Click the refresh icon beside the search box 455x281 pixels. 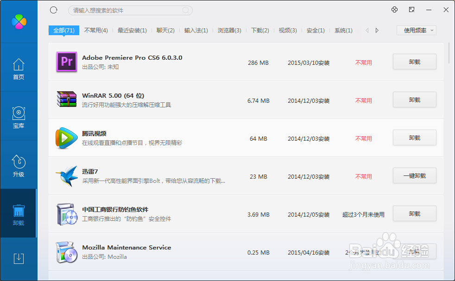point(54,10)
